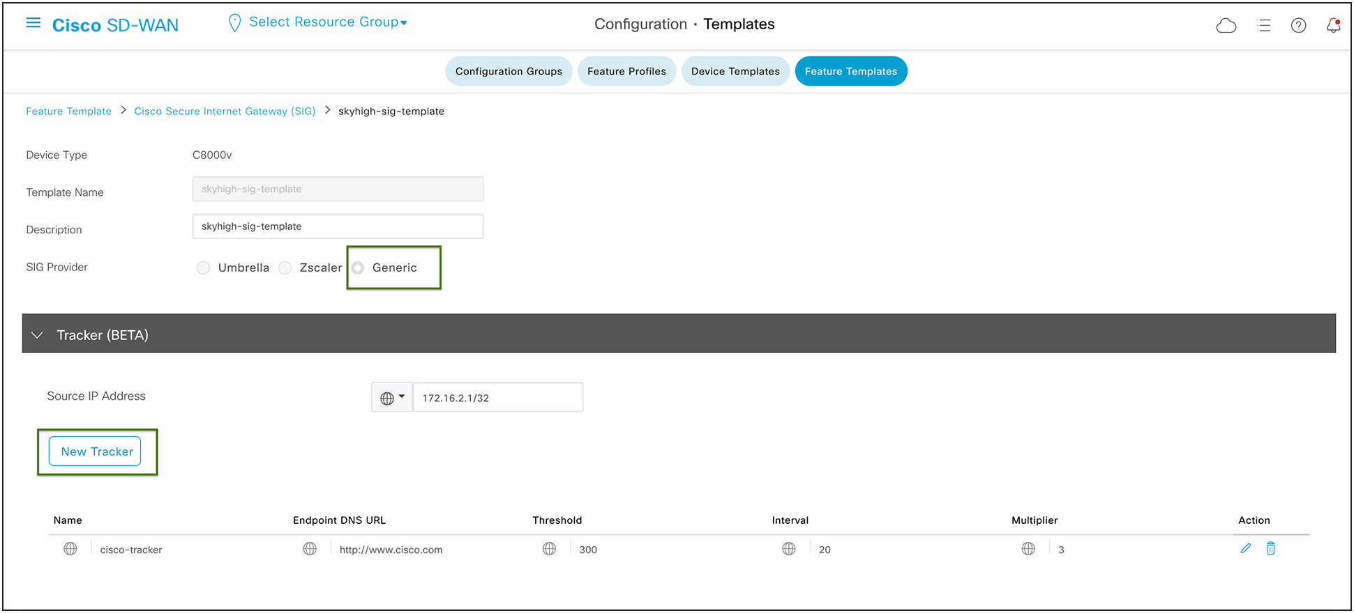The height and width of the screenshot is (613, 1354).
Task: Click globe icon beside cisco-tracker name
Action: click(70, 549)
